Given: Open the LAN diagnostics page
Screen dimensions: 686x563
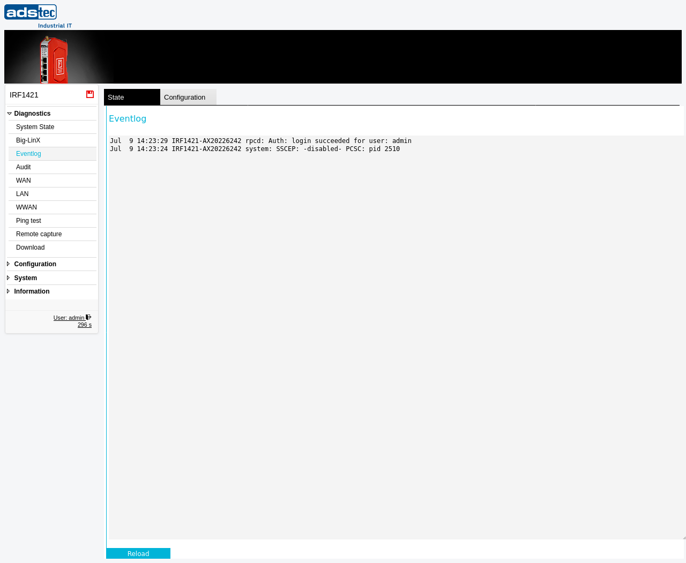Looking at the screenshot, I should [x=53, y=194].
